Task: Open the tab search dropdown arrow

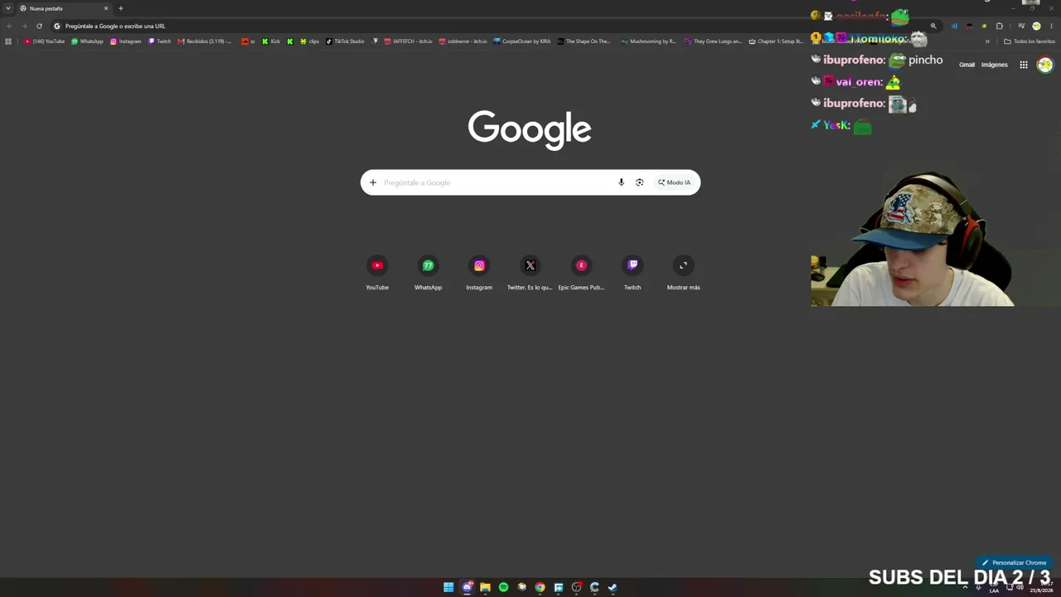Action: pyautogui.click(x=8, y=8)
